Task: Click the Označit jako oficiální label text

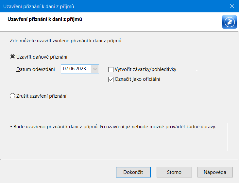Action: (x=137, y=79)
